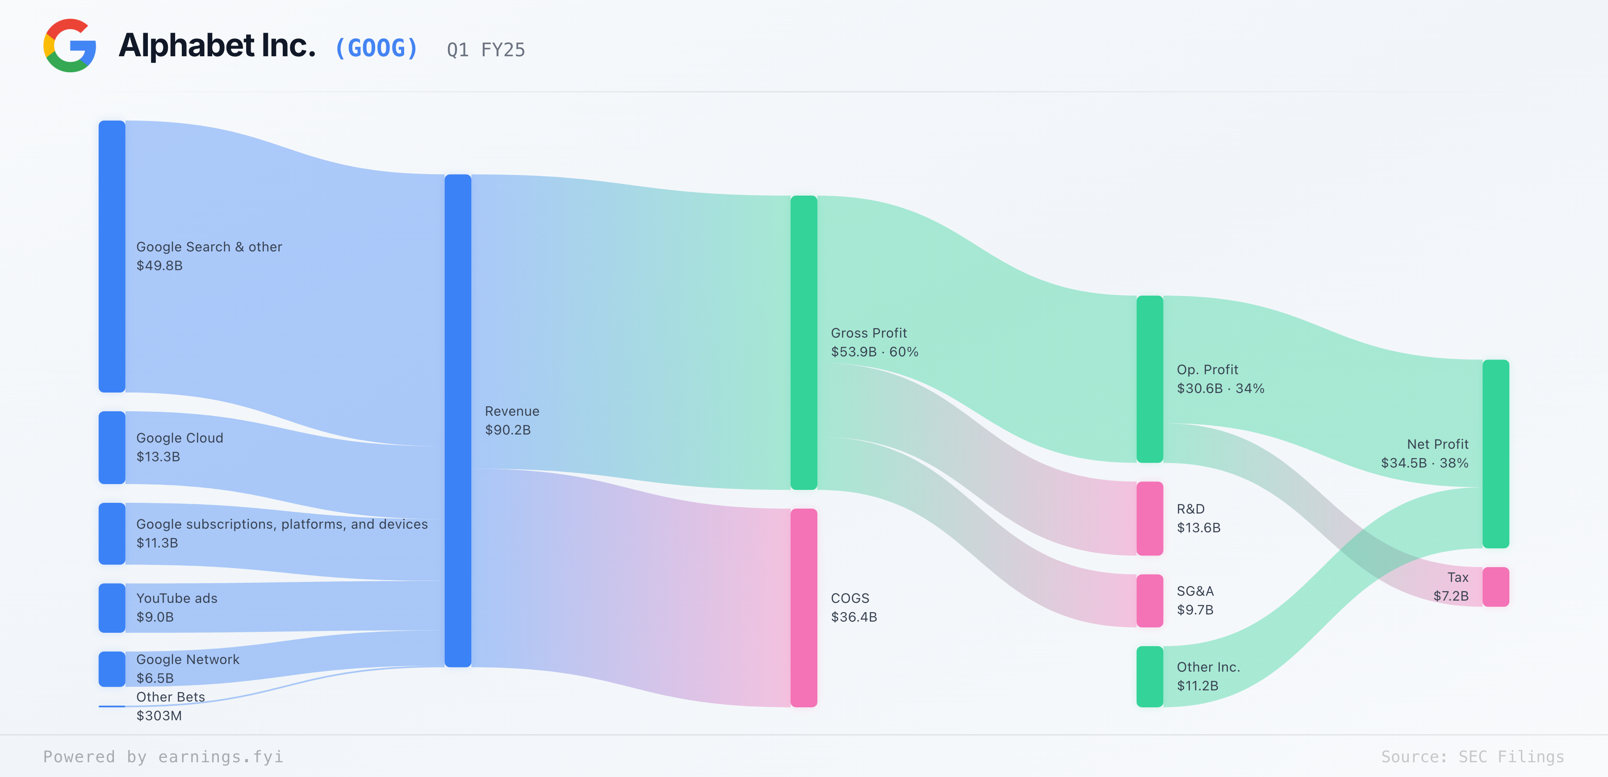Click the Source: SEC Filings text
The height and width of the screenshot is (777, 1608).
(x=1472, y=756)
